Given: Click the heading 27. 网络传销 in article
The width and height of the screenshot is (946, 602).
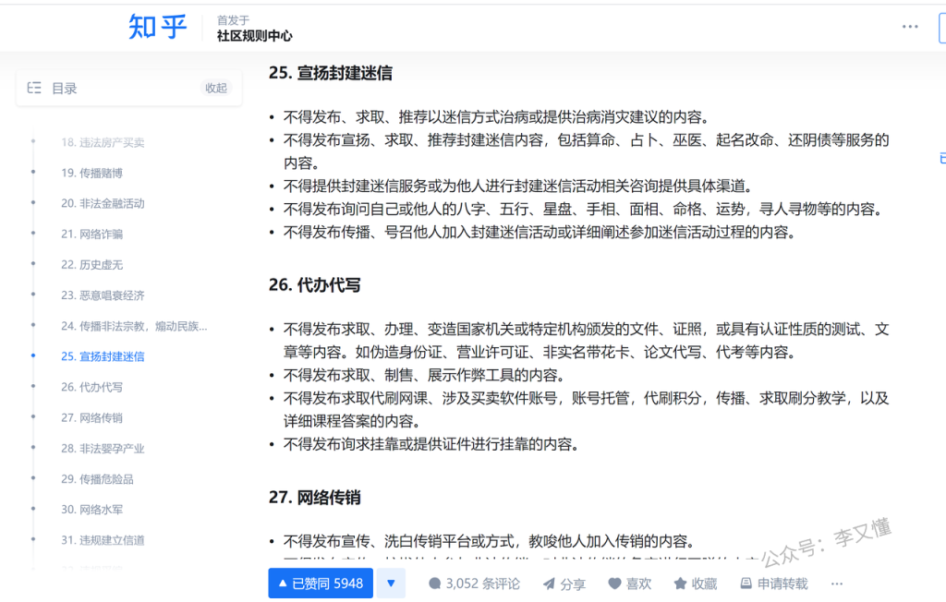Looking at the screenshot, I should click(315, 498).
